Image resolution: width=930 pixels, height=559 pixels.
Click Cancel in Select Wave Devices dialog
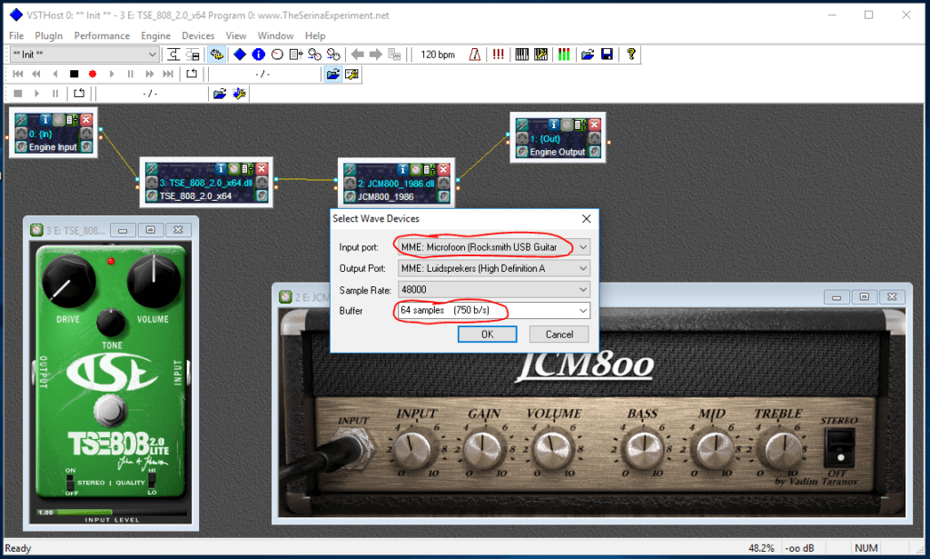(x=559, y=334)
